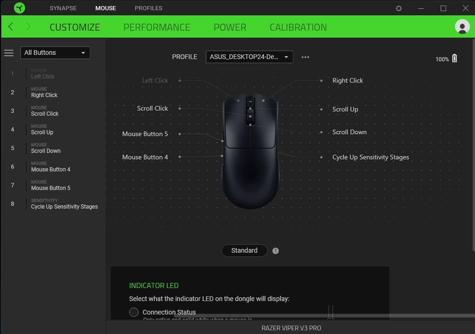The height and width of the screenshot is (334, 475).
Task: Select the Connection Status radio button
Action: pyautogui.click(x=134, y=312)
